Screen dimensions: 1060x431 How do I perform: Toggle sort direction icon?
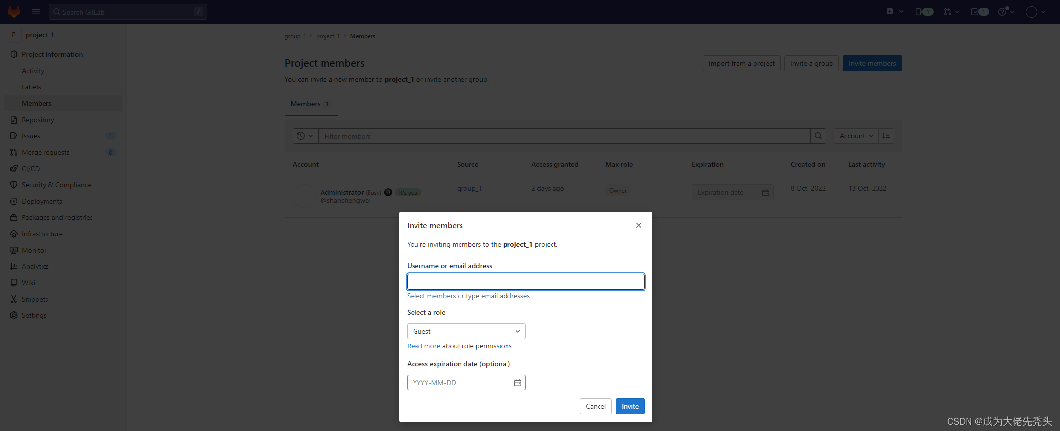886,136
